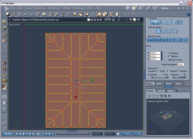The height and width of the screenshot is (139, 193).
Task: Click the sphere with cutout tool icon
Action: pos(87,14)
